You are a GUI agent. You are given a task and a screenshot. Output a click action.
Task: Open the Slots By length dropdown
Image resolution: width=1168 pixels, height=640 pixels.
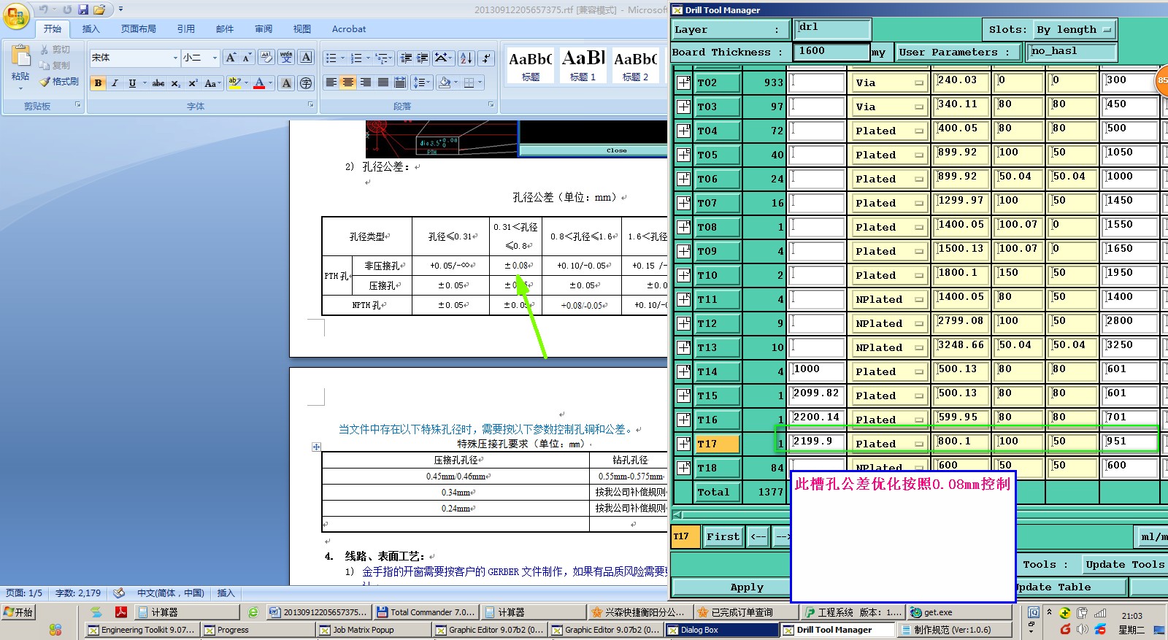(x=1075, y=30)
